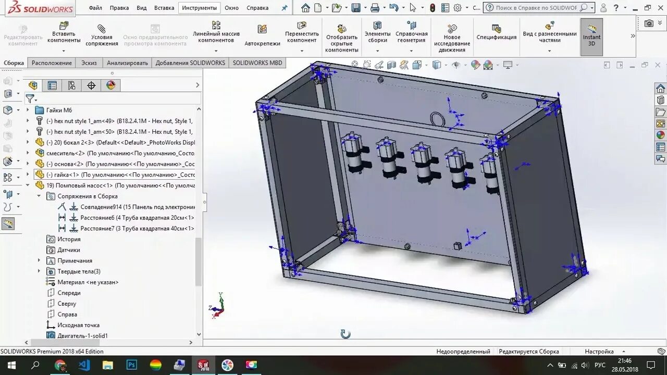Expand the Примечания node
This screenshot has height=375, width=667.
39,260
